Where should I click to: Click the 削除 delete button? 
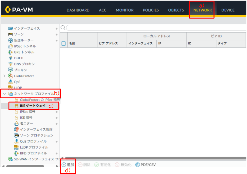84,165
